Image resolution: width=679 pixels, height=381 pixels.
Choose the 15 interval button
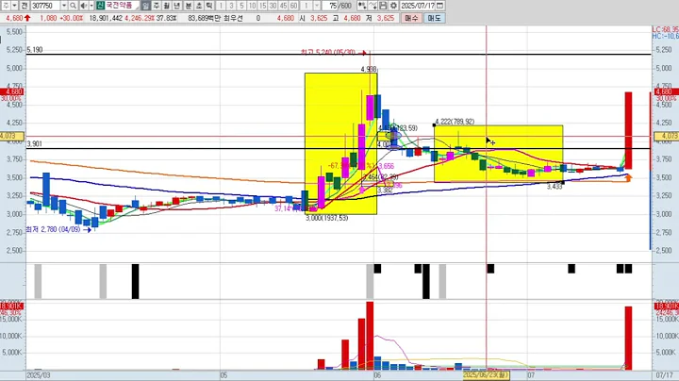[262, 6]
